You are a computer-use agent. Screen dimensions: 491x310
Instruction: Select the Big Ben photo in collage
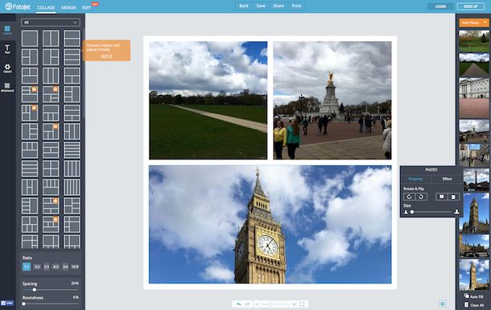click(x=270, y=224)
